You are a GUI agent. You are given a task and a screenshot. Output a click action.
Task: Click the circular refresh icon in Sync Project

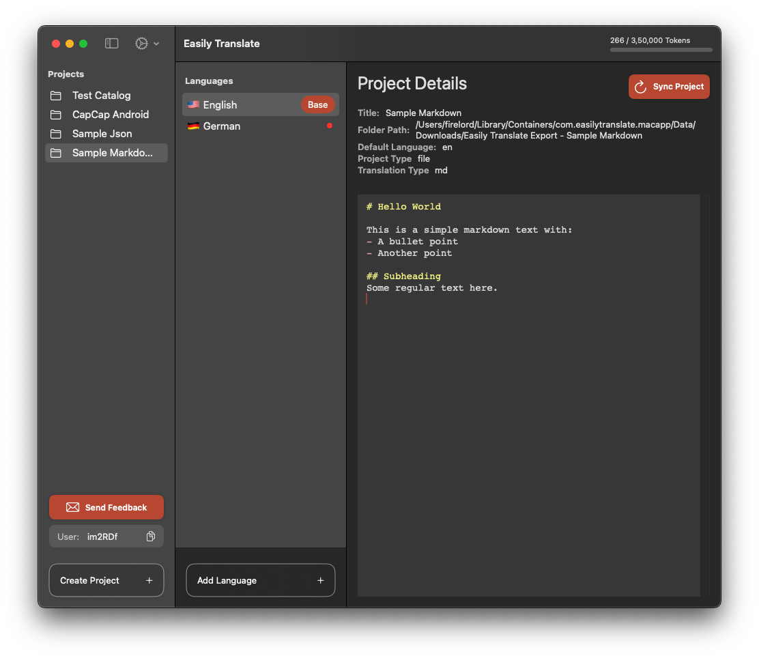640,87
